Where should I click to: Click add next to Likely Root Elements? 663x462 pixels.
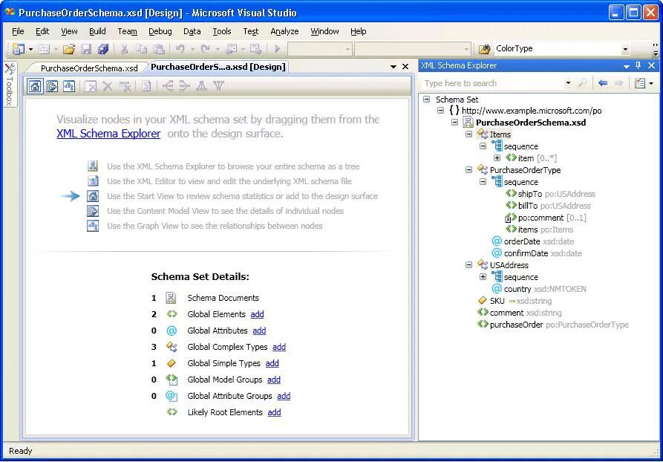click(275, 412)
